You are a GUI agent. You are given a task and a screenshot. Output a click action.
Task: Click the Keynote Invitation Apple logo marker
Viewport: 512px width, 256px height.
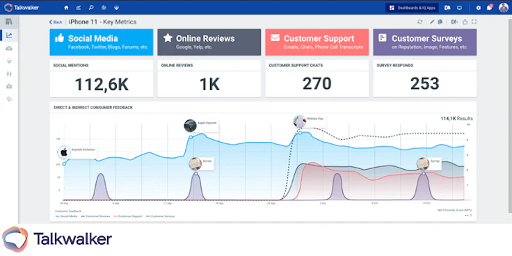pos(64,152)
